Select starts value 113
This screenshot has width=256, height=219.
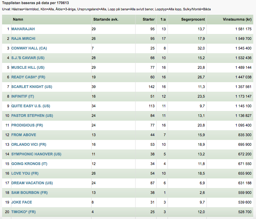click(x=151, y=106)
